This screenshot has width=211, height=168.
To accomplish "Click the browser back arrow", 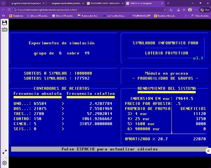I will (4, 10).
